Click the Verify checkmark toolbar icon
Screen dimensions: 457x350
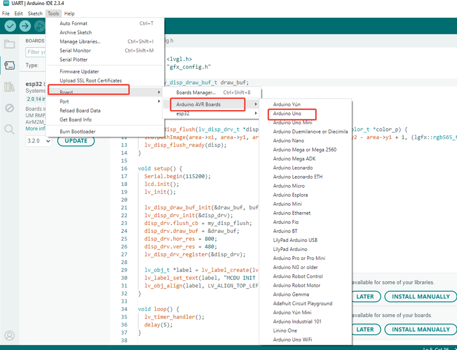[x=10, y=26]
